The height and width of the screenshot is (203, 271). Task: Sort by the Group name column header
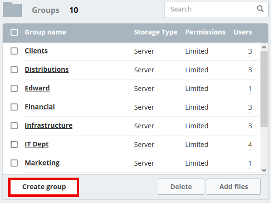tap(46, 32)
